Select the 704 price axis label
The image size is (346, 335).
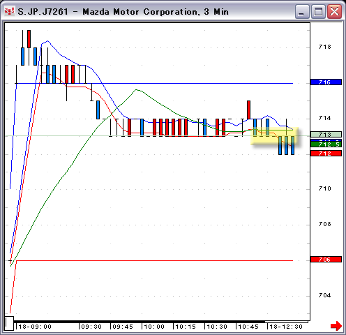click(x=325, y=295)
